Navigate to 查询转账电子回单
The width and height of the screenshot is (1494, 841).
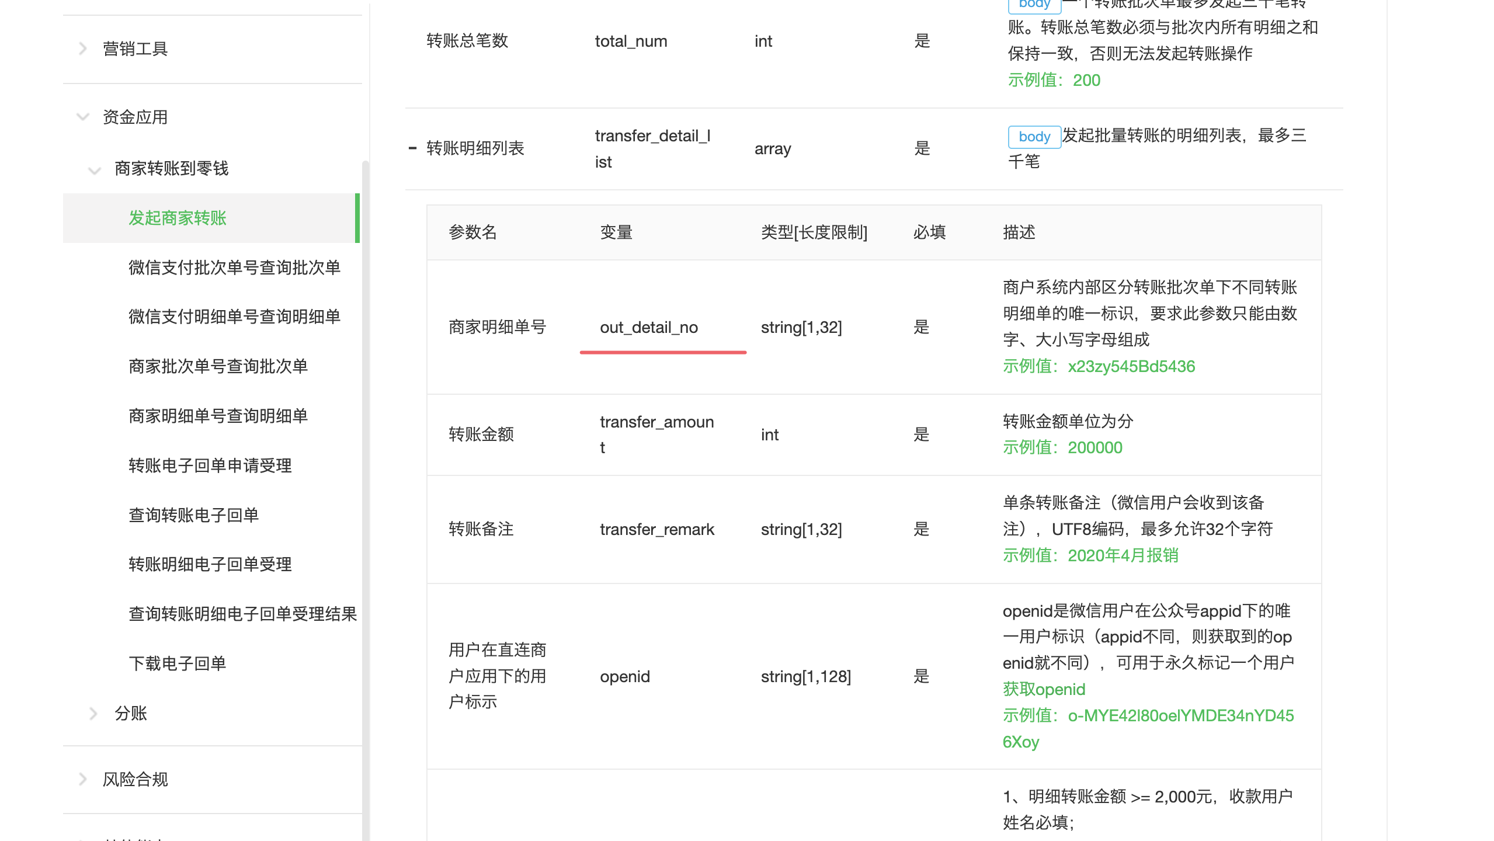tap(193, 515)
